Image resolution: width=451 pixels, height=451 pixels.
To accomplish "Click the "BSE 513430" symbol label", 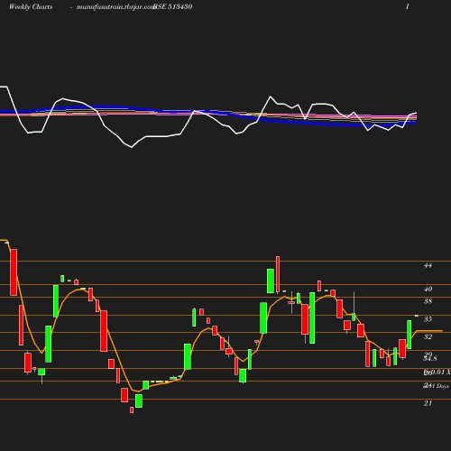I will point(173,6).
